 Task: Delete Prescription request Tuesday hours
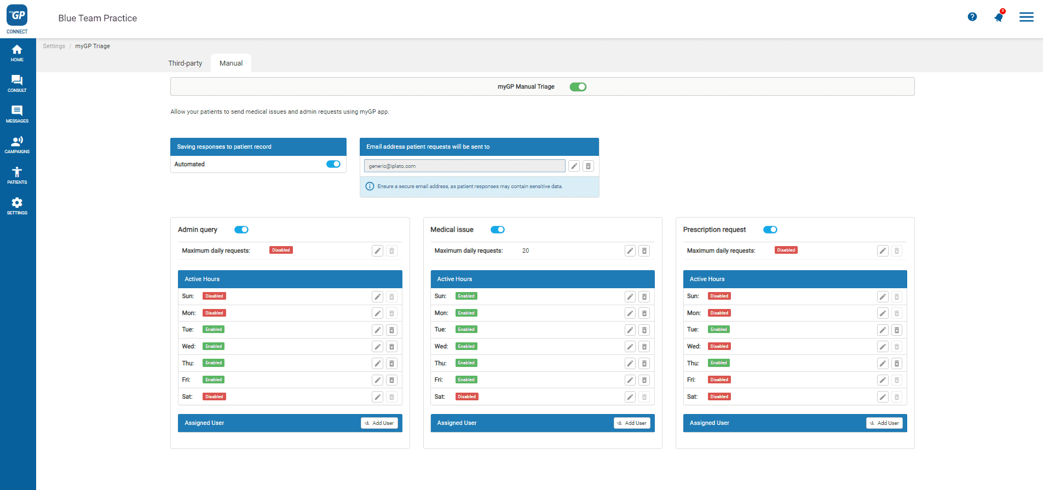(x=897, y=330)
